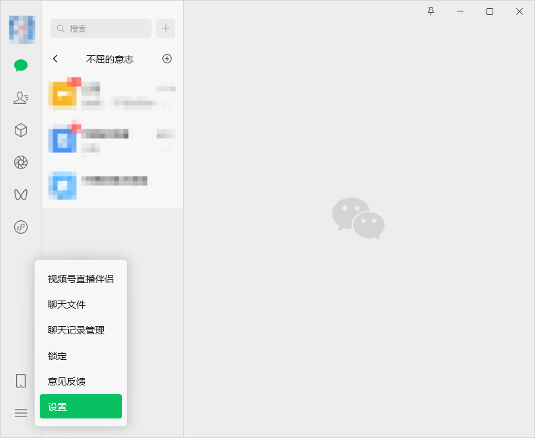Select 聊天文件 menu item
Viewport: 535px width, 438px height.
(x=81, y=305)
